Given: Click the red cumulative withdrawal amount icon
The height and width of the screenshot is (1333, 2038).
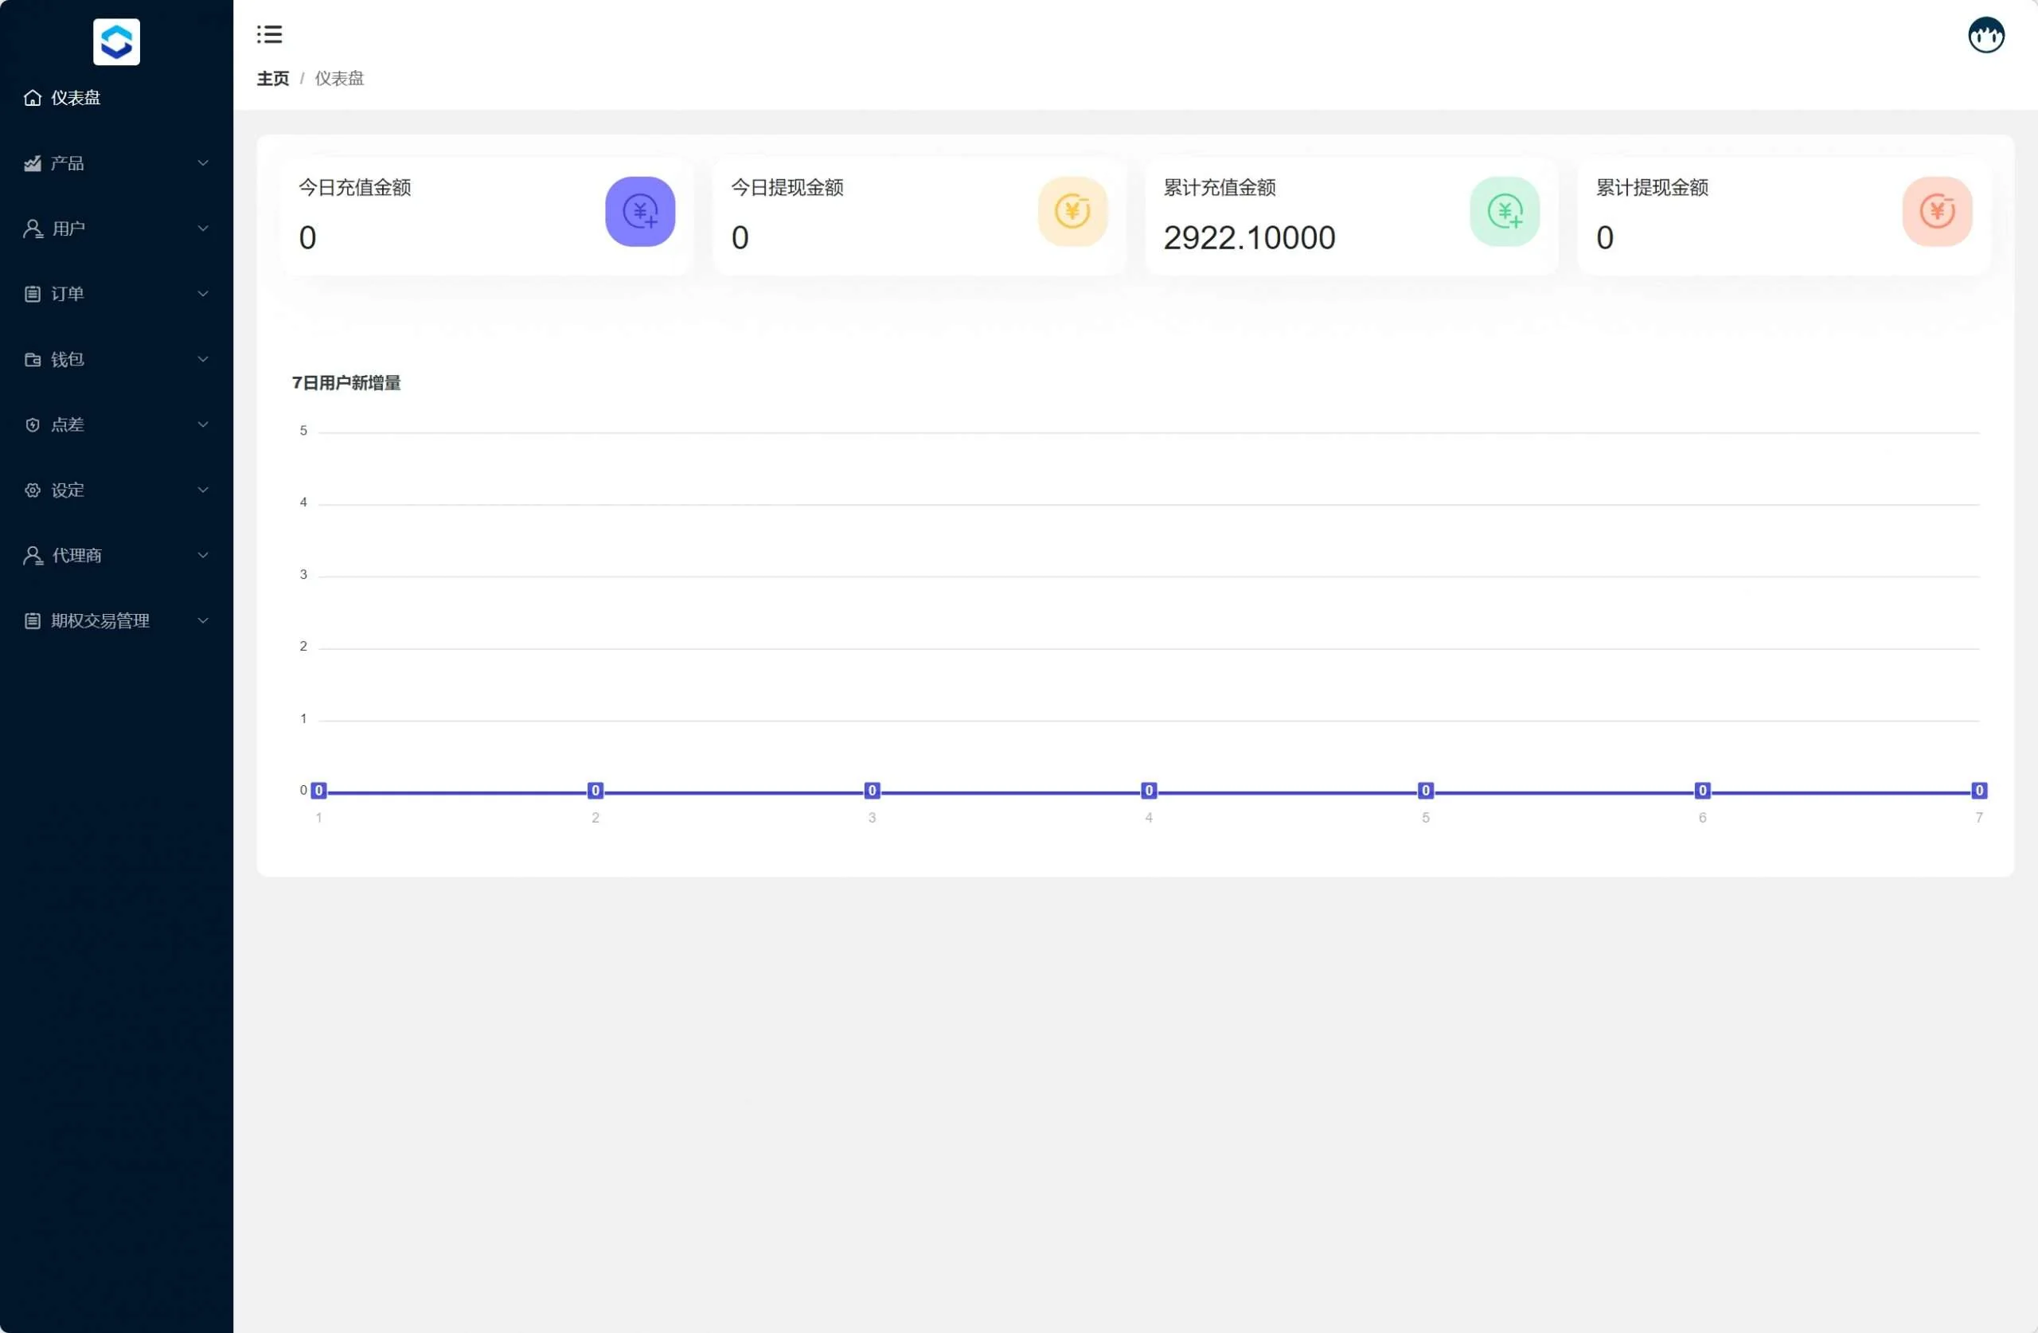Looking at the screenshot, I should tap(1936, 212).
